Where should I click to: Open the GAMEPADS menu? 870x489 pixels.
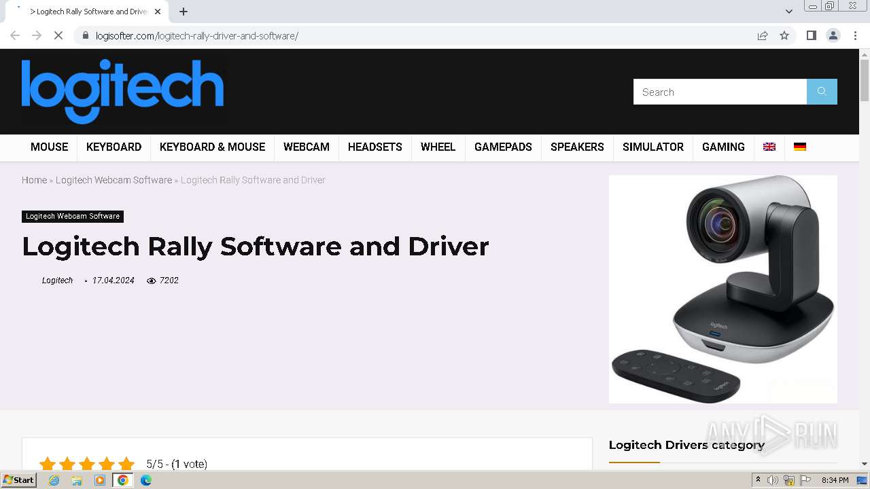(503, 147)
